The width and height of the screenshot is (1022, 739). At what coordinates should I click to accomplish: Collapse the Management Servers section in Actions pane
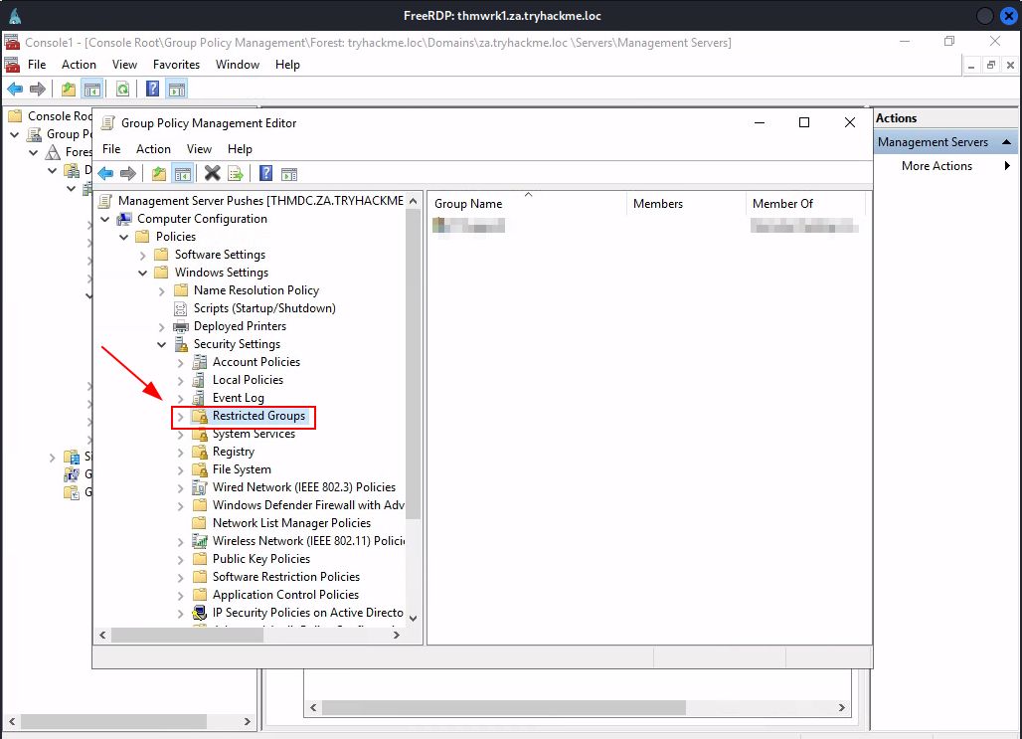[x=1006, y=142]
